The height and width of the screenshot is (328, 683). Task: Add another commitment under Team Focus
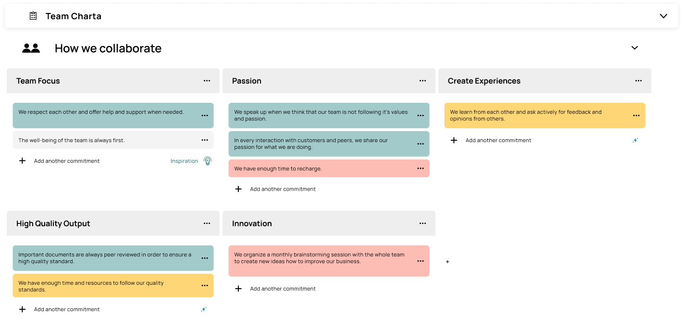[59, 161]
